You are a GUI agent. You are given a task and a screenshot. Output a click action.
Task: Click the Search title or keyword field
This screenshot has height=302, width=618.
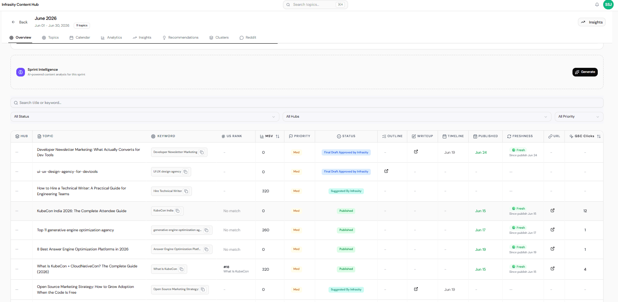[x=307, y=103]
